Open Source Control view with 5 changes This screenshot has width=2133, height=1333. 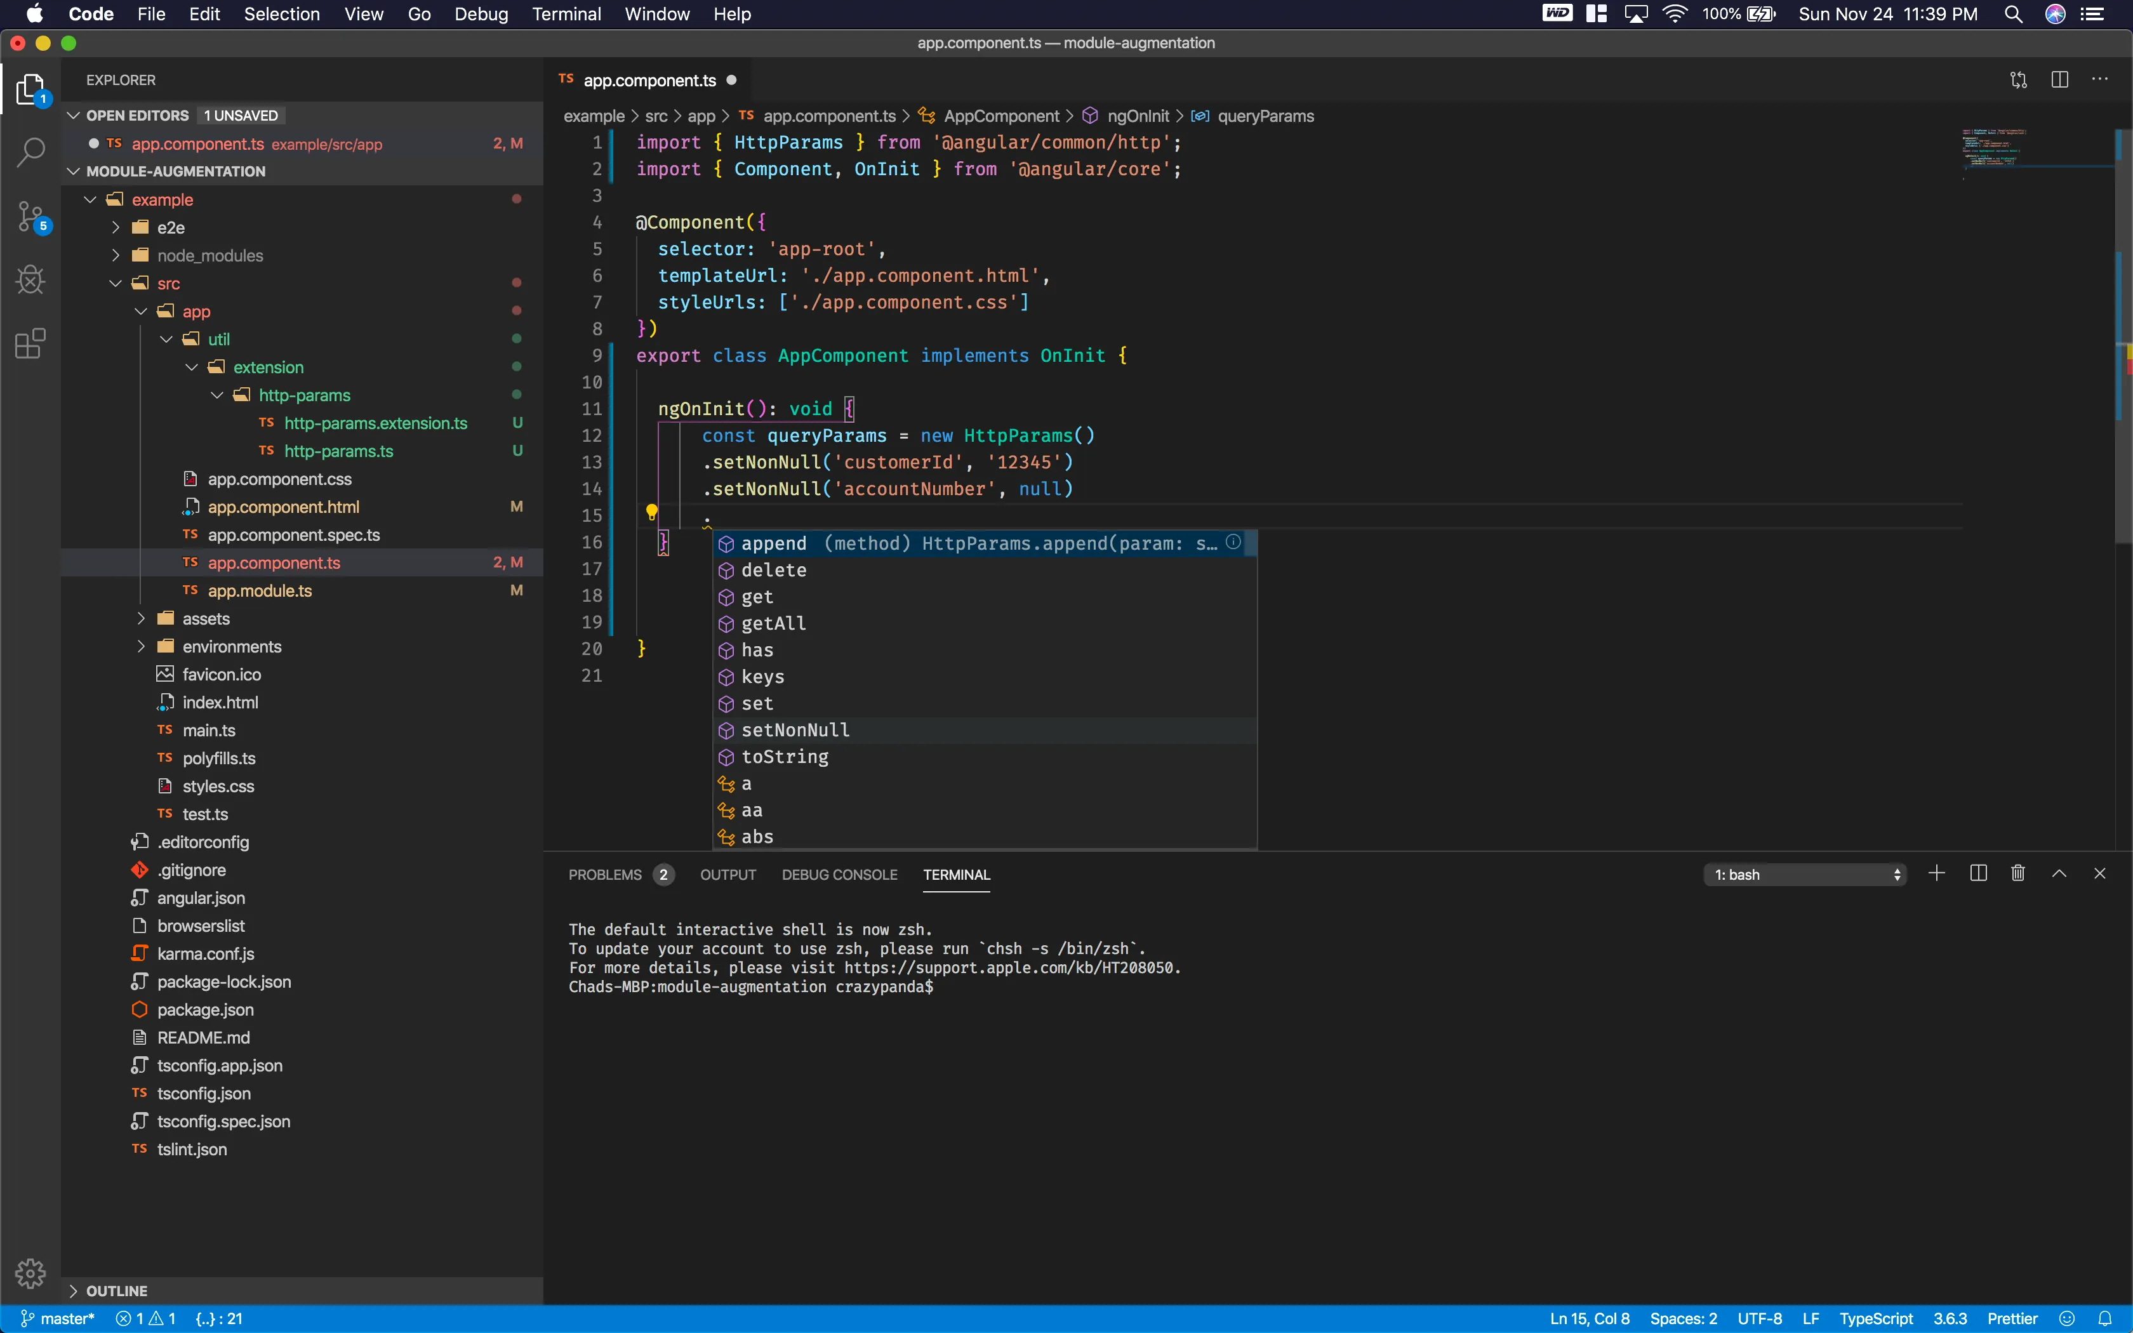click(x=31, y=216)
